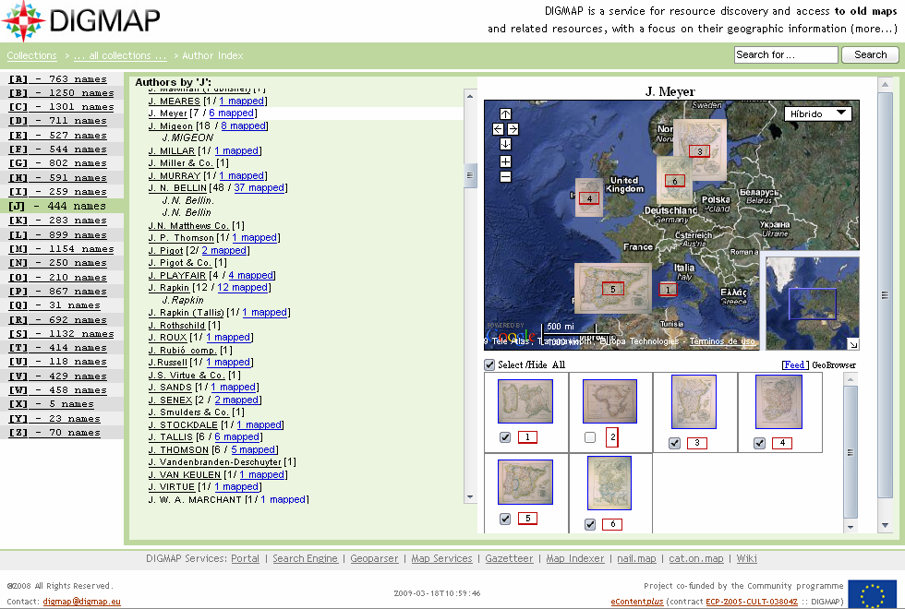
Task: Uncheck the checkbox for map 5
Action: click(505, 519)
